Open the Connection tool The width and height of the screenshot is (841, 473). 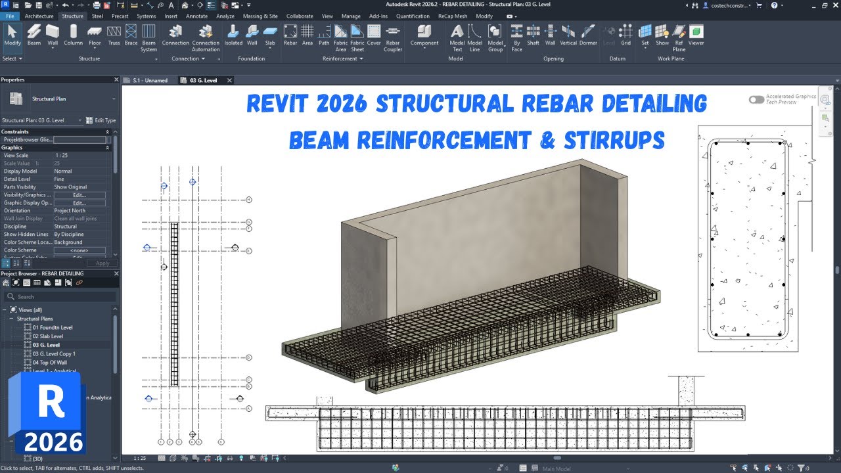tap(175, 35)
